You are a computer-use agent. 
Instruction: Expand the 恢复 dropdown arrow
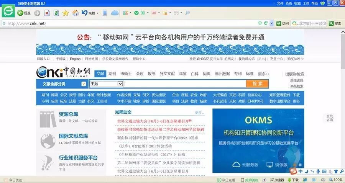97,13
